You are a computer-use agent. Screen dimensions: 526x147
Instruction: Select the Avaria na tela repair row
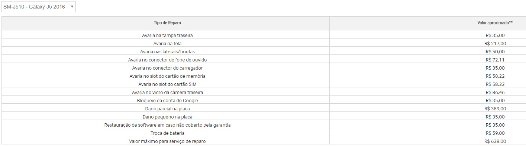tap(264, 43)
